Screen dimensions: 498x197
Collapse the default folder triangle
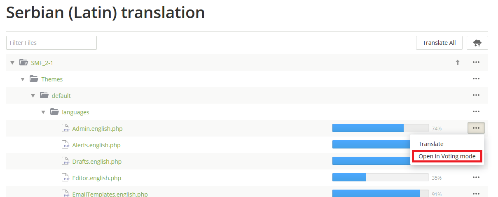[x=33, y=96]
